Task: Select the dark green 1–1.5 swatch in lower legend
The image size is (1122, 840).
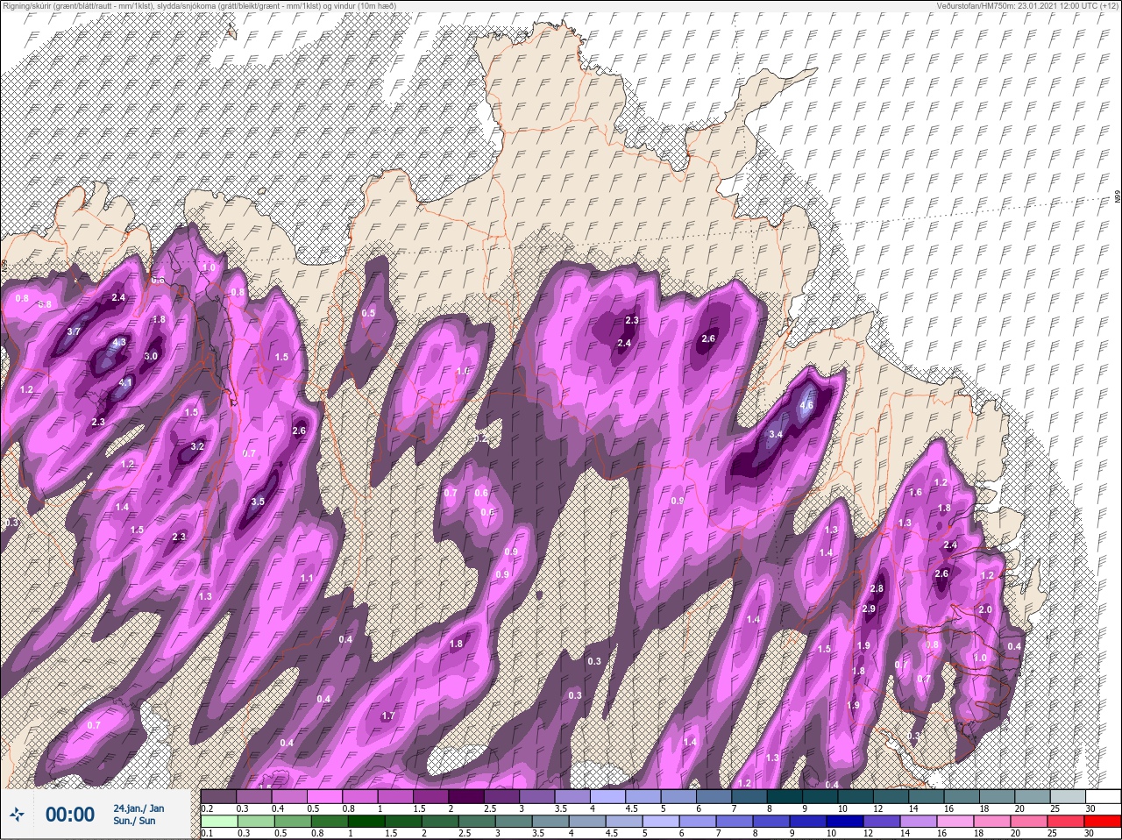Action: click(365, 821)
